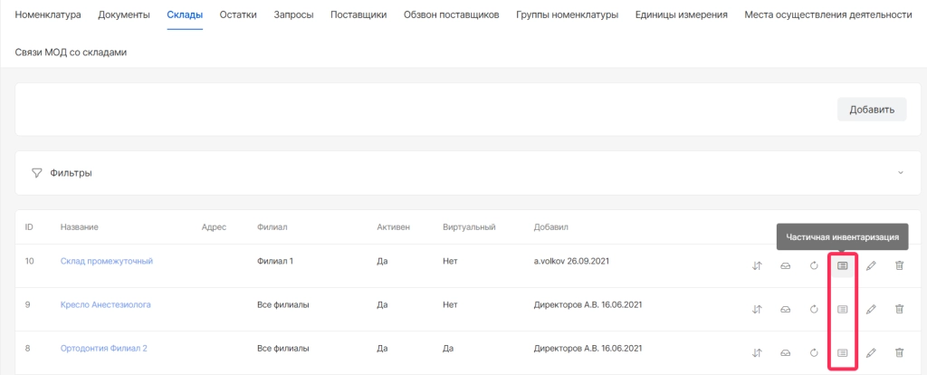Click partial inventory icon for Склад промежуточный

[842, 265]
